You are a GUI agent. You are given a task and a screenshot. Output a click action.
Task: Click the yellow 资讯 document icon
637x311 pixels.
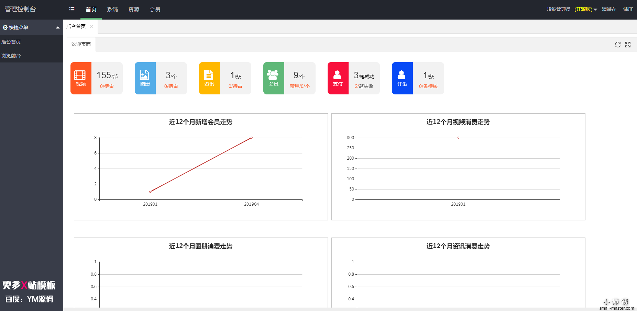209,75
